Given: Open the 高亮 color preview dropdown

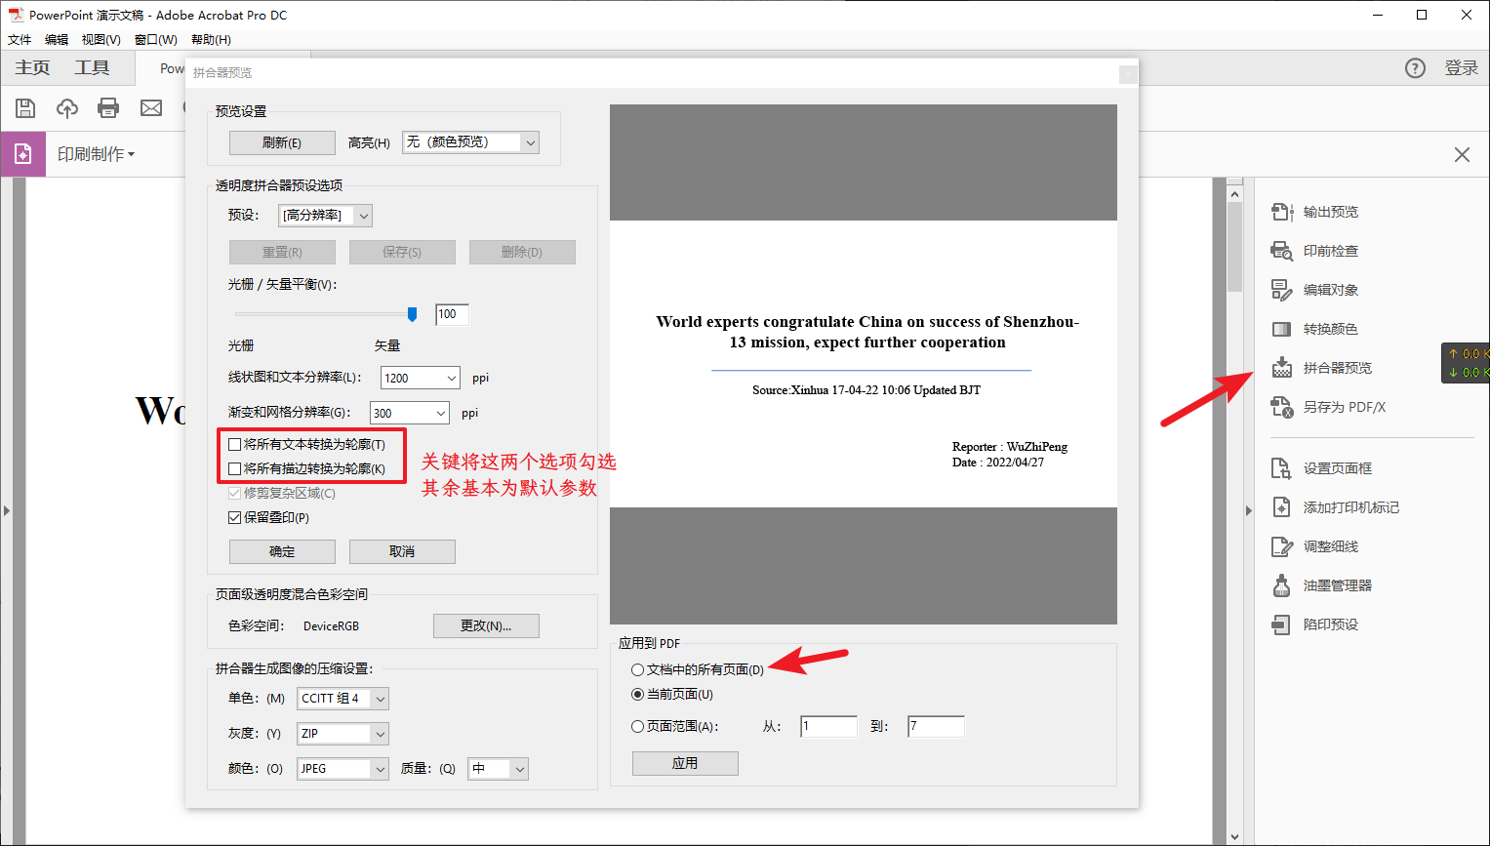Looking at the screenshot, I should (470, 141).
